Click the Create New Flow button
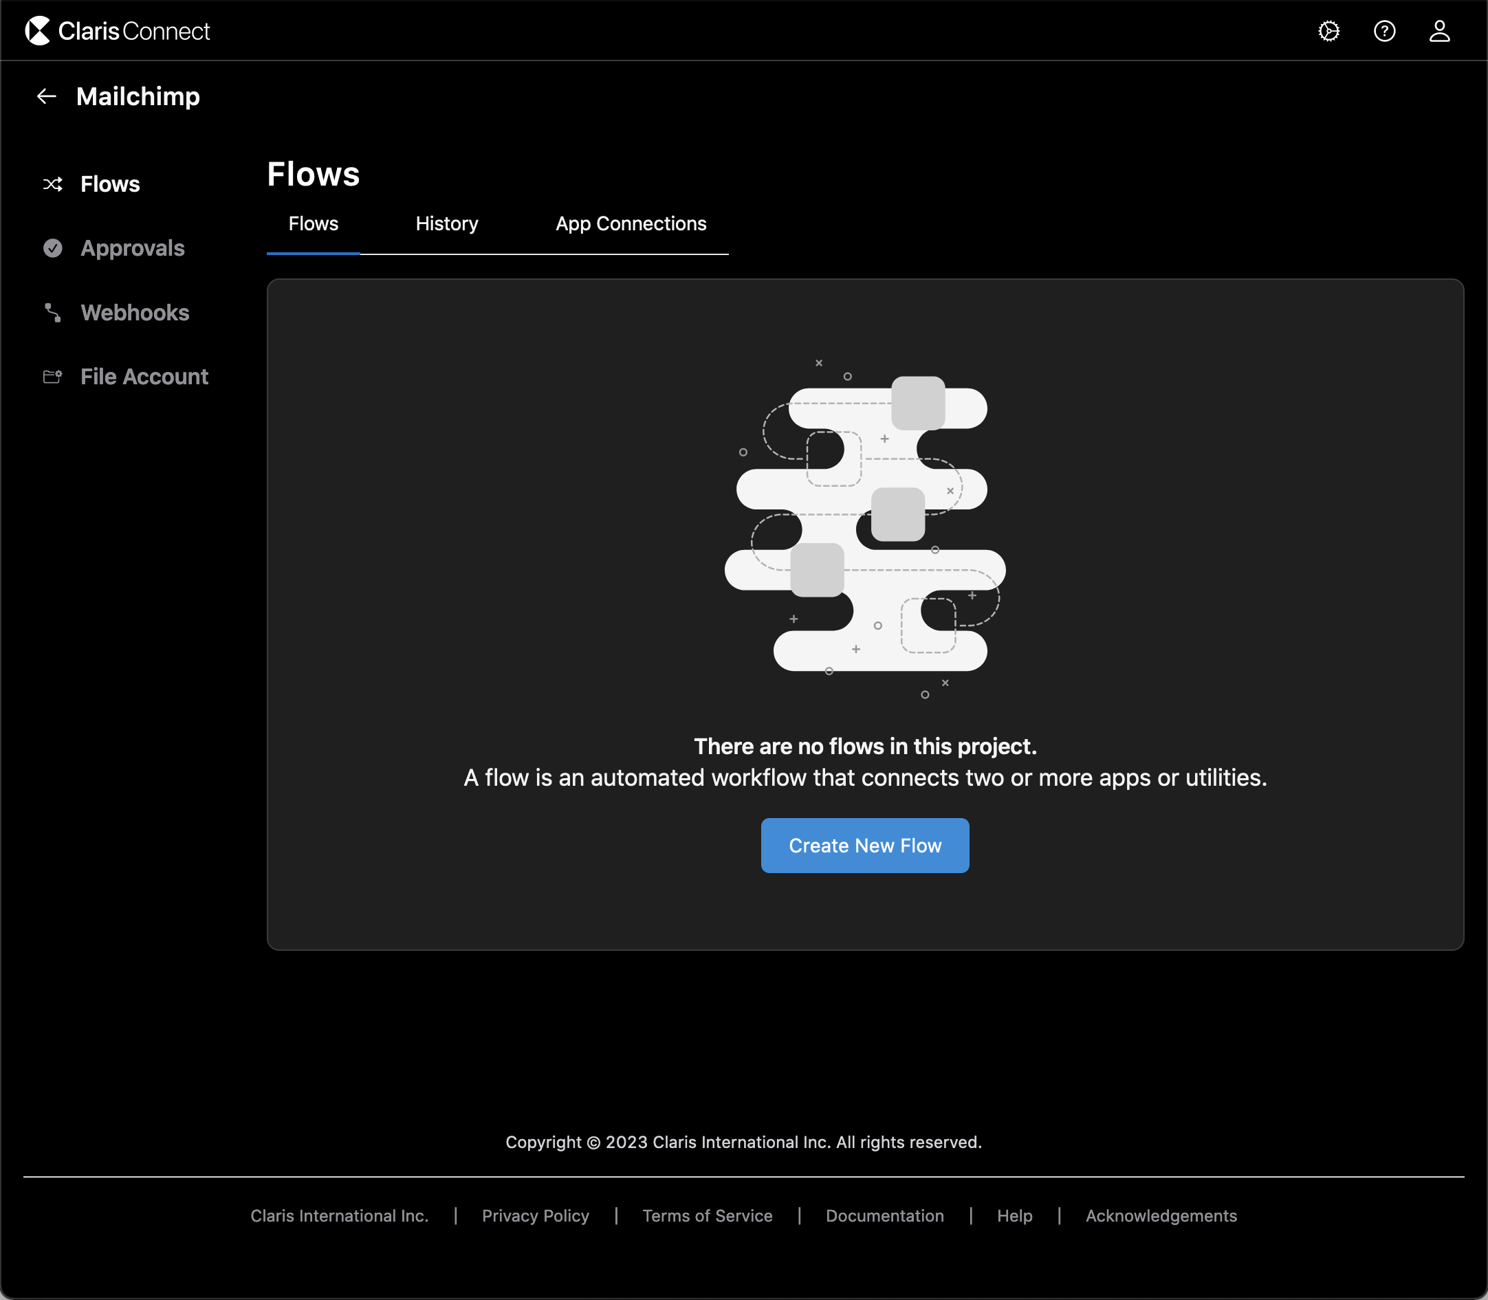The height and width of the screenshot is (1300, 1488). coord(865,845)
